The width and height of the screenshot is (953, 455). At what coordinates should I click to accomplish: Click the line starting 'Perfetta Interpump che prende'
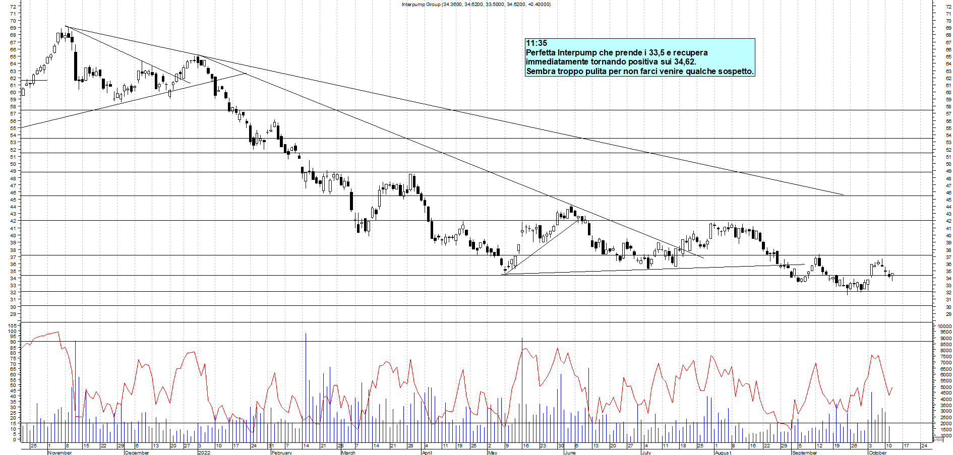617,53
